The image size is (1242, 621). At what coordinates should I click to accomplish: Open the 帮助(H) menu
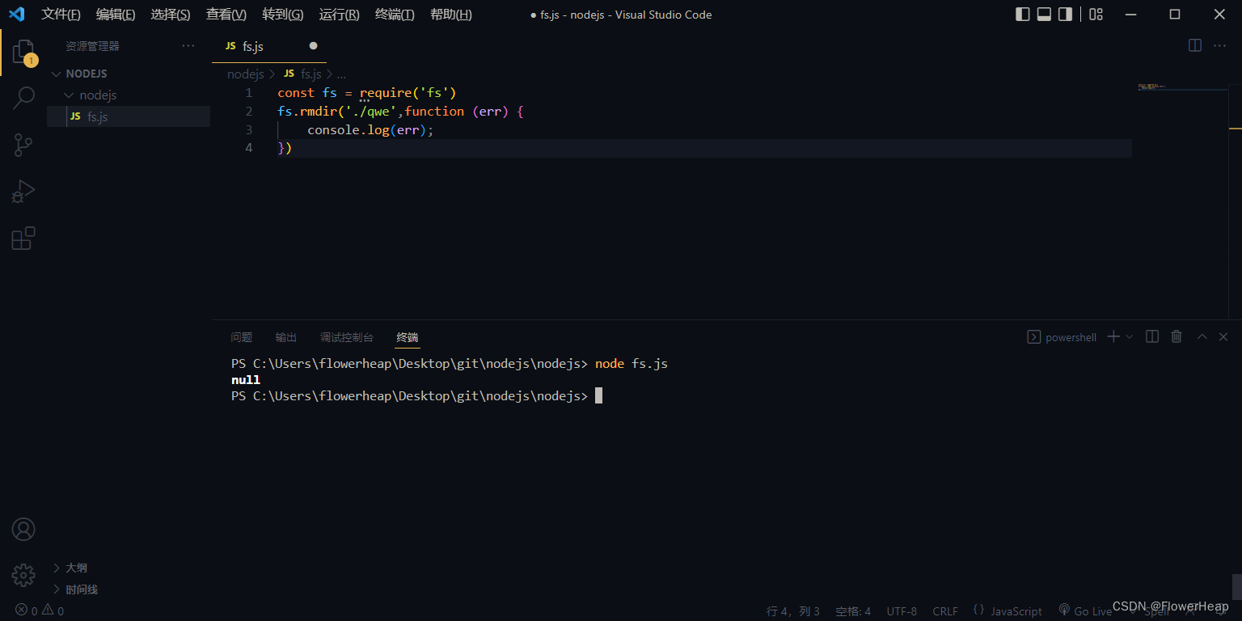pos(451,15)
